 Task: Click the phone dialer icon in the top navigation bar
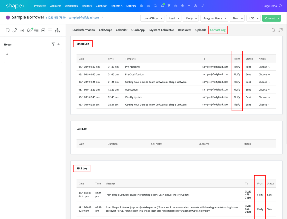coord(202,6)
